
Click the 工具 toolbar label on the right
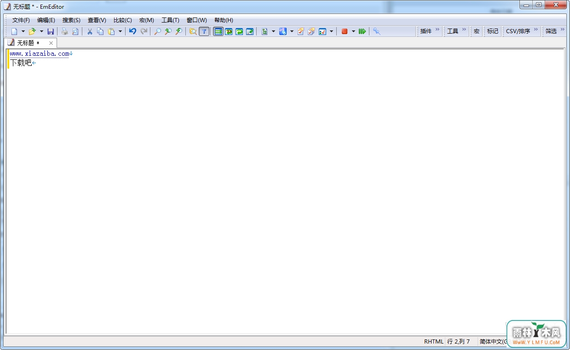pos(453,31)
